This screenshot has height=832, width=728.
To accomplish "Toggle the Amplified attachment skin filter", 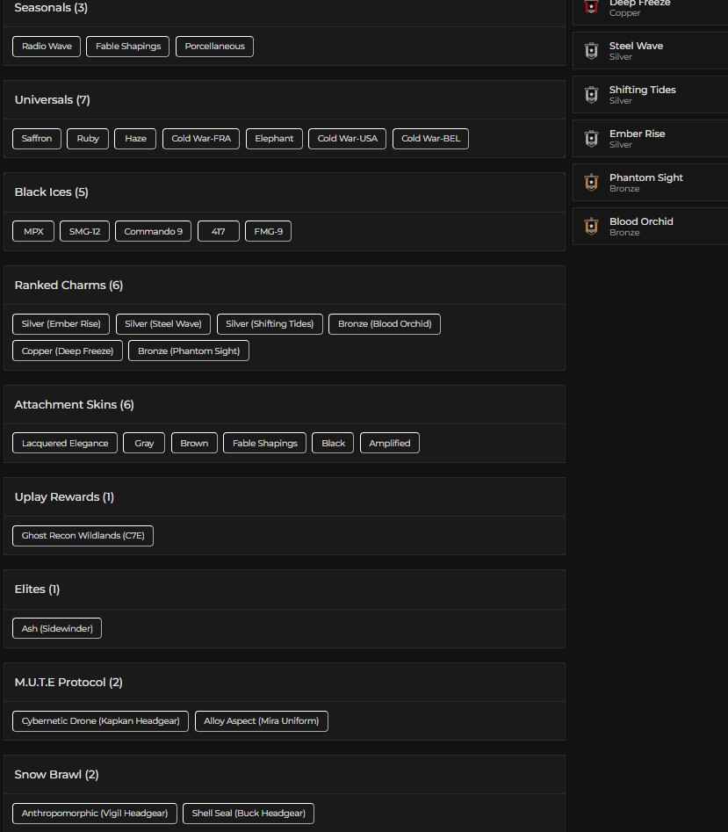I will (x=389, y=443).
